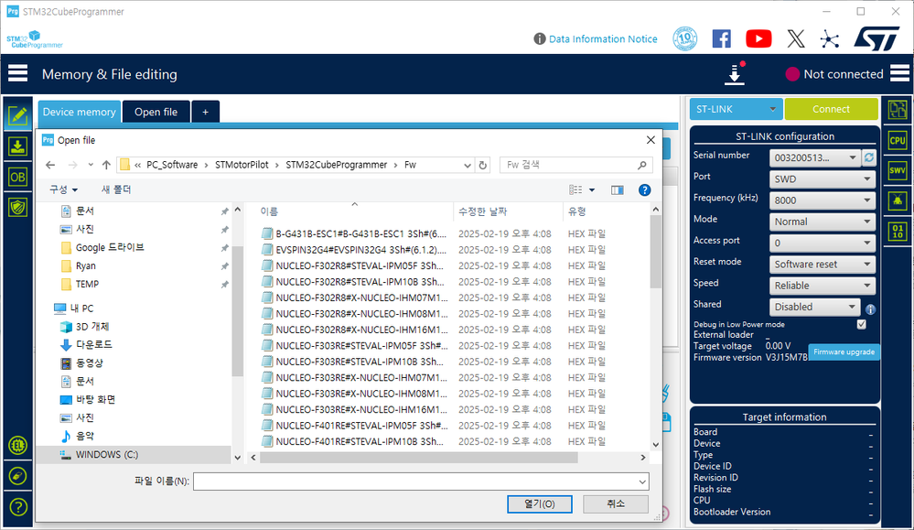Screen dimensions: 914x530
Task: Switch to the Open file tab
Action: coord(156,112)
